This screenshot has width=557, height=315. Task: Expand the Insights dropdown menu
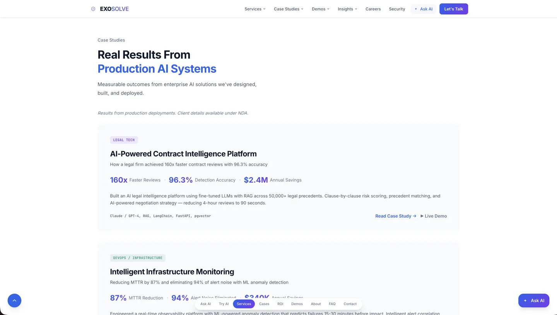point(347,9)
